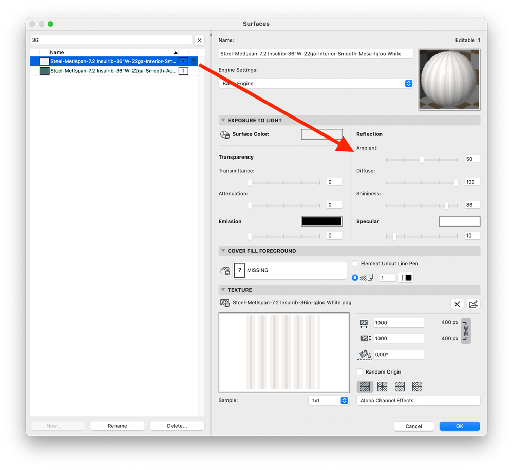
Task: Click the texture image icon by filename
Action: click(225, 303)
